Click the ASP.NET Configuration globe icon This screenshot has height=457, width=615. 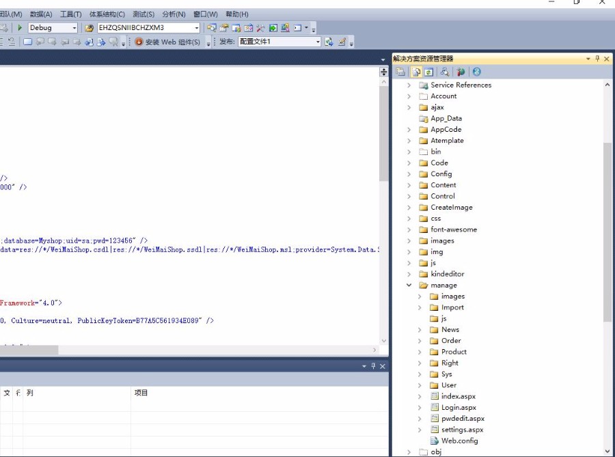point(476,72)
